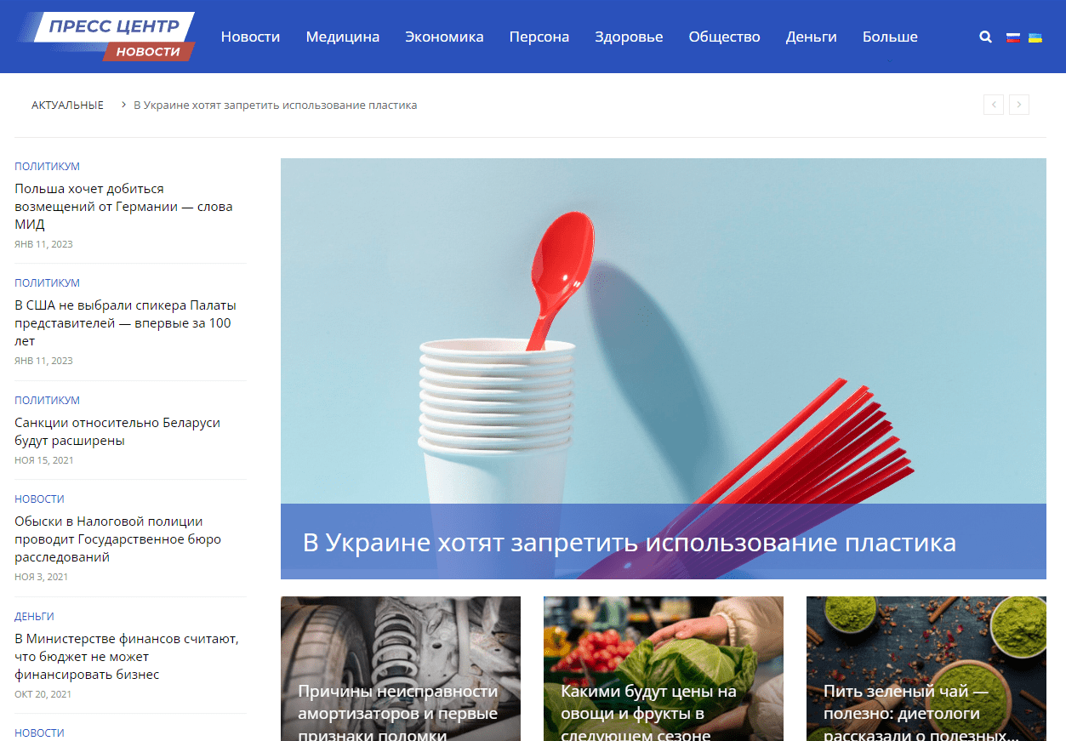Click ПОЛИТИКУМ category above Poland article
1066x741 pixels.
47,167
